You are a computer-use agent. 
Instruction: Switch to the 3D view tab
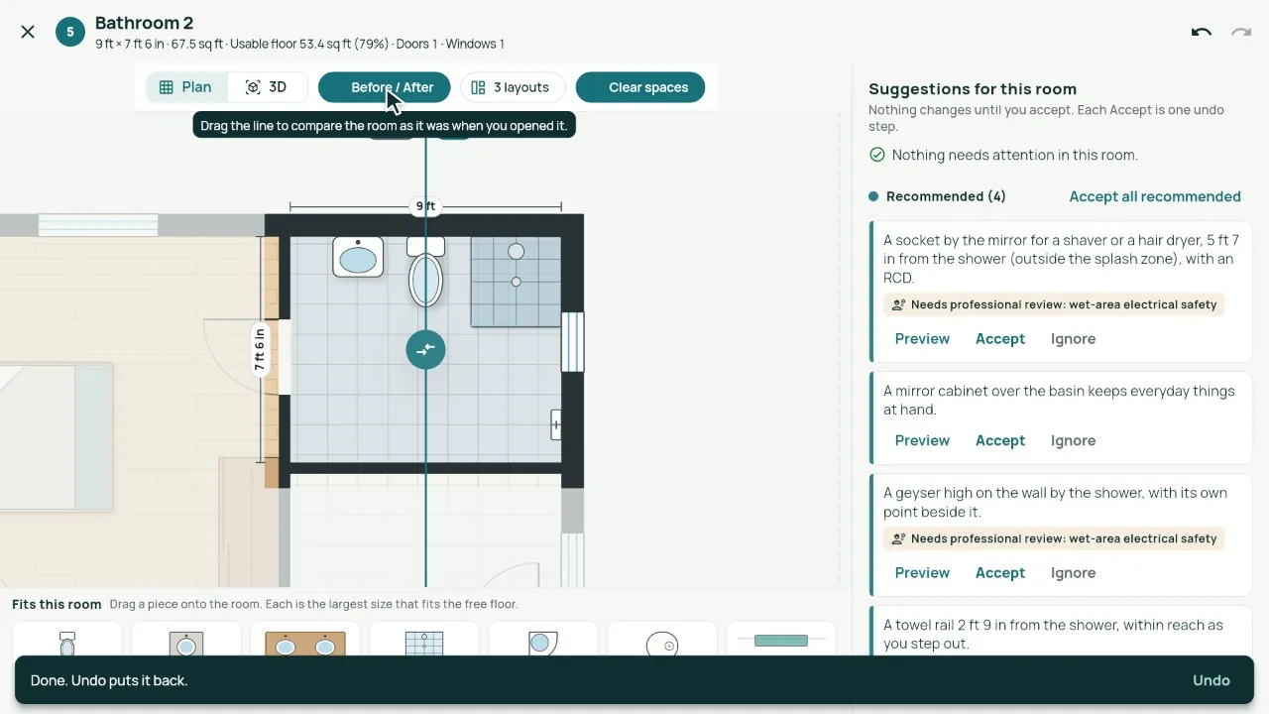coord(267,87)
